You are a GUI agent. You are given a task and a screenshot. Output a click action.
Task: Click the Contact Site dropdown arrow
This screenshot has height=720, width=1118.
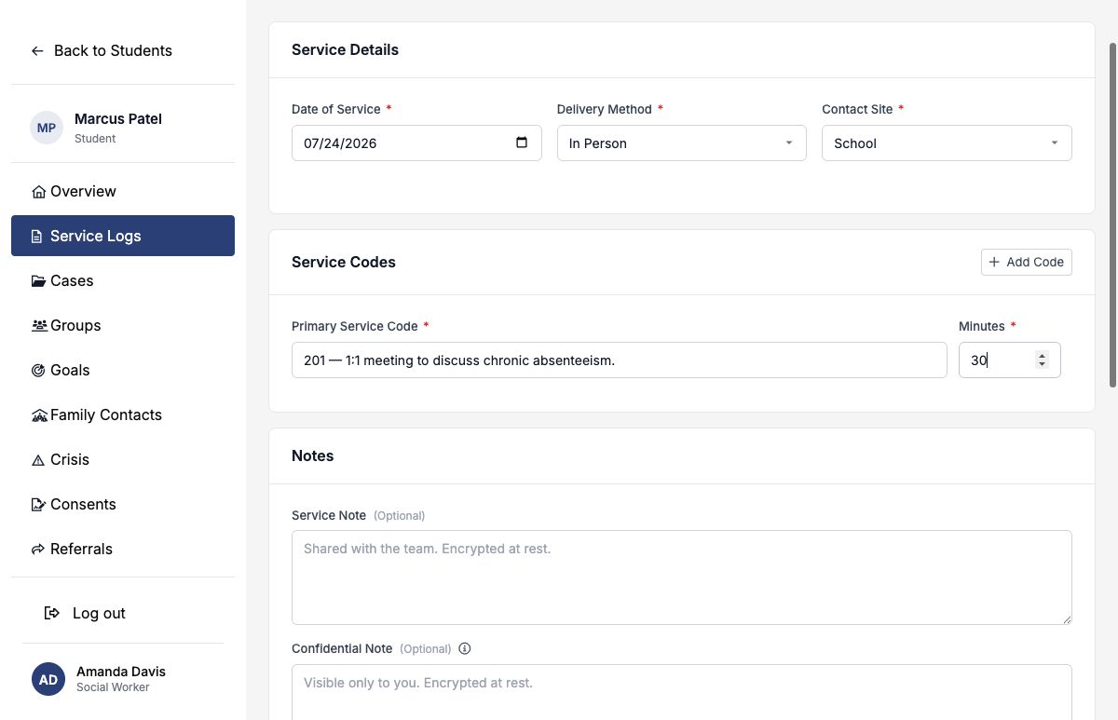click(1055, 143)
